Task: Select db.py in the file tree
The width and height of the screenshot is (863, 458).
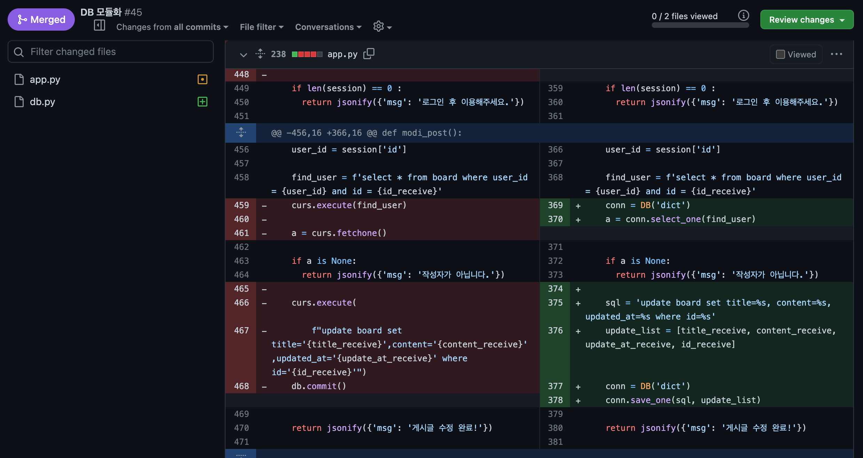Action: point(42,102)
